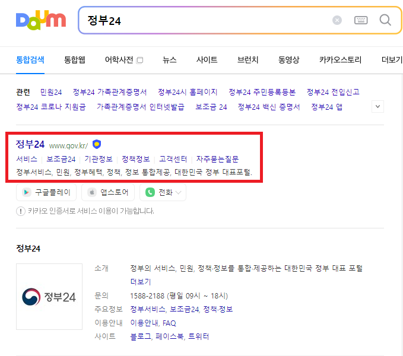The image size is (403, 356).
Task: Click the 구글플레이 button
Action: pyautogui.click(x=46, y=192)
